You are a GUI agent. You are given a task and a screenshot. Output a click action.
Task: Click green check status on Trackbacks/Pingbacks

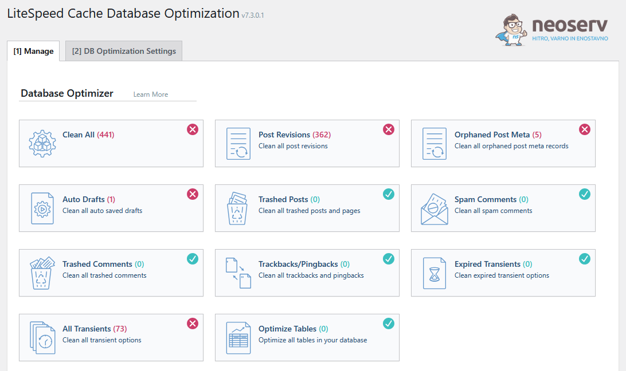tap(389, 259)
